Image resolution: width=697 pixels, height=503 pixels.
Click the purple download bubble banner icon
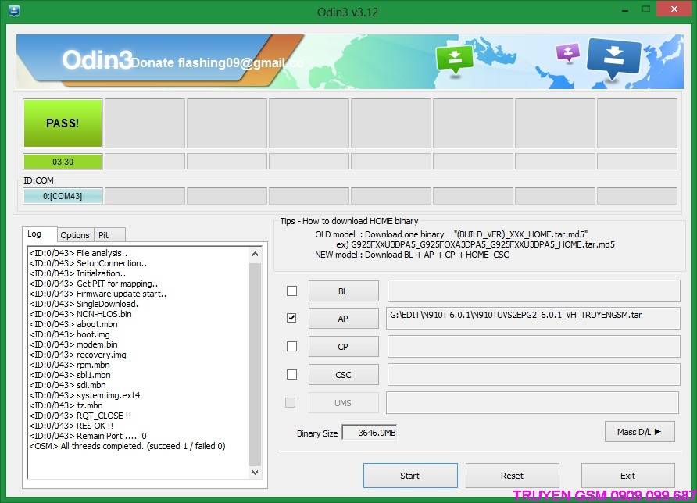567,52
